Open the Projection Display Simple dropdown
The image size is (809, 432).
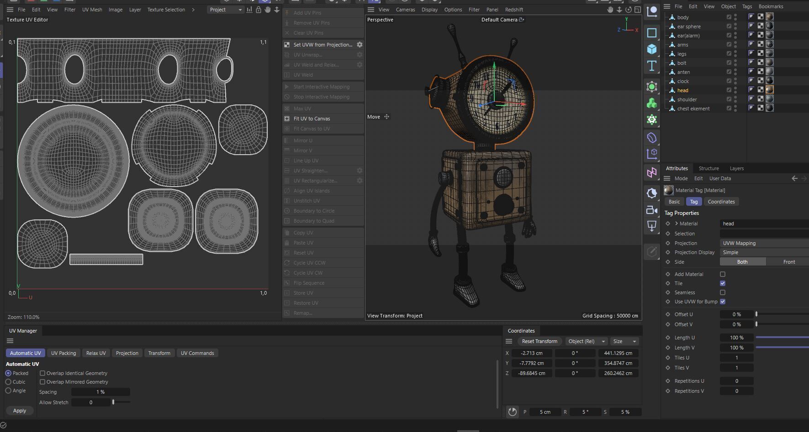point(764,252)
